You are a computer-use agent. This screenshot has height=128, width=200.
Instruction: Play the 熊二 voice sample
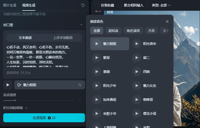click(136, 58)
